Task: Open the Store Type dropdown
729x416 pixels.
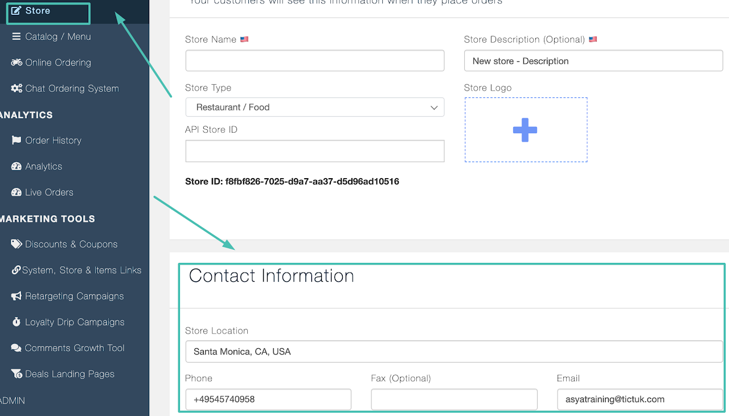Action: click(314, 108)
